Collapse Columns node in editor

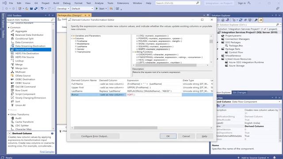72,38
